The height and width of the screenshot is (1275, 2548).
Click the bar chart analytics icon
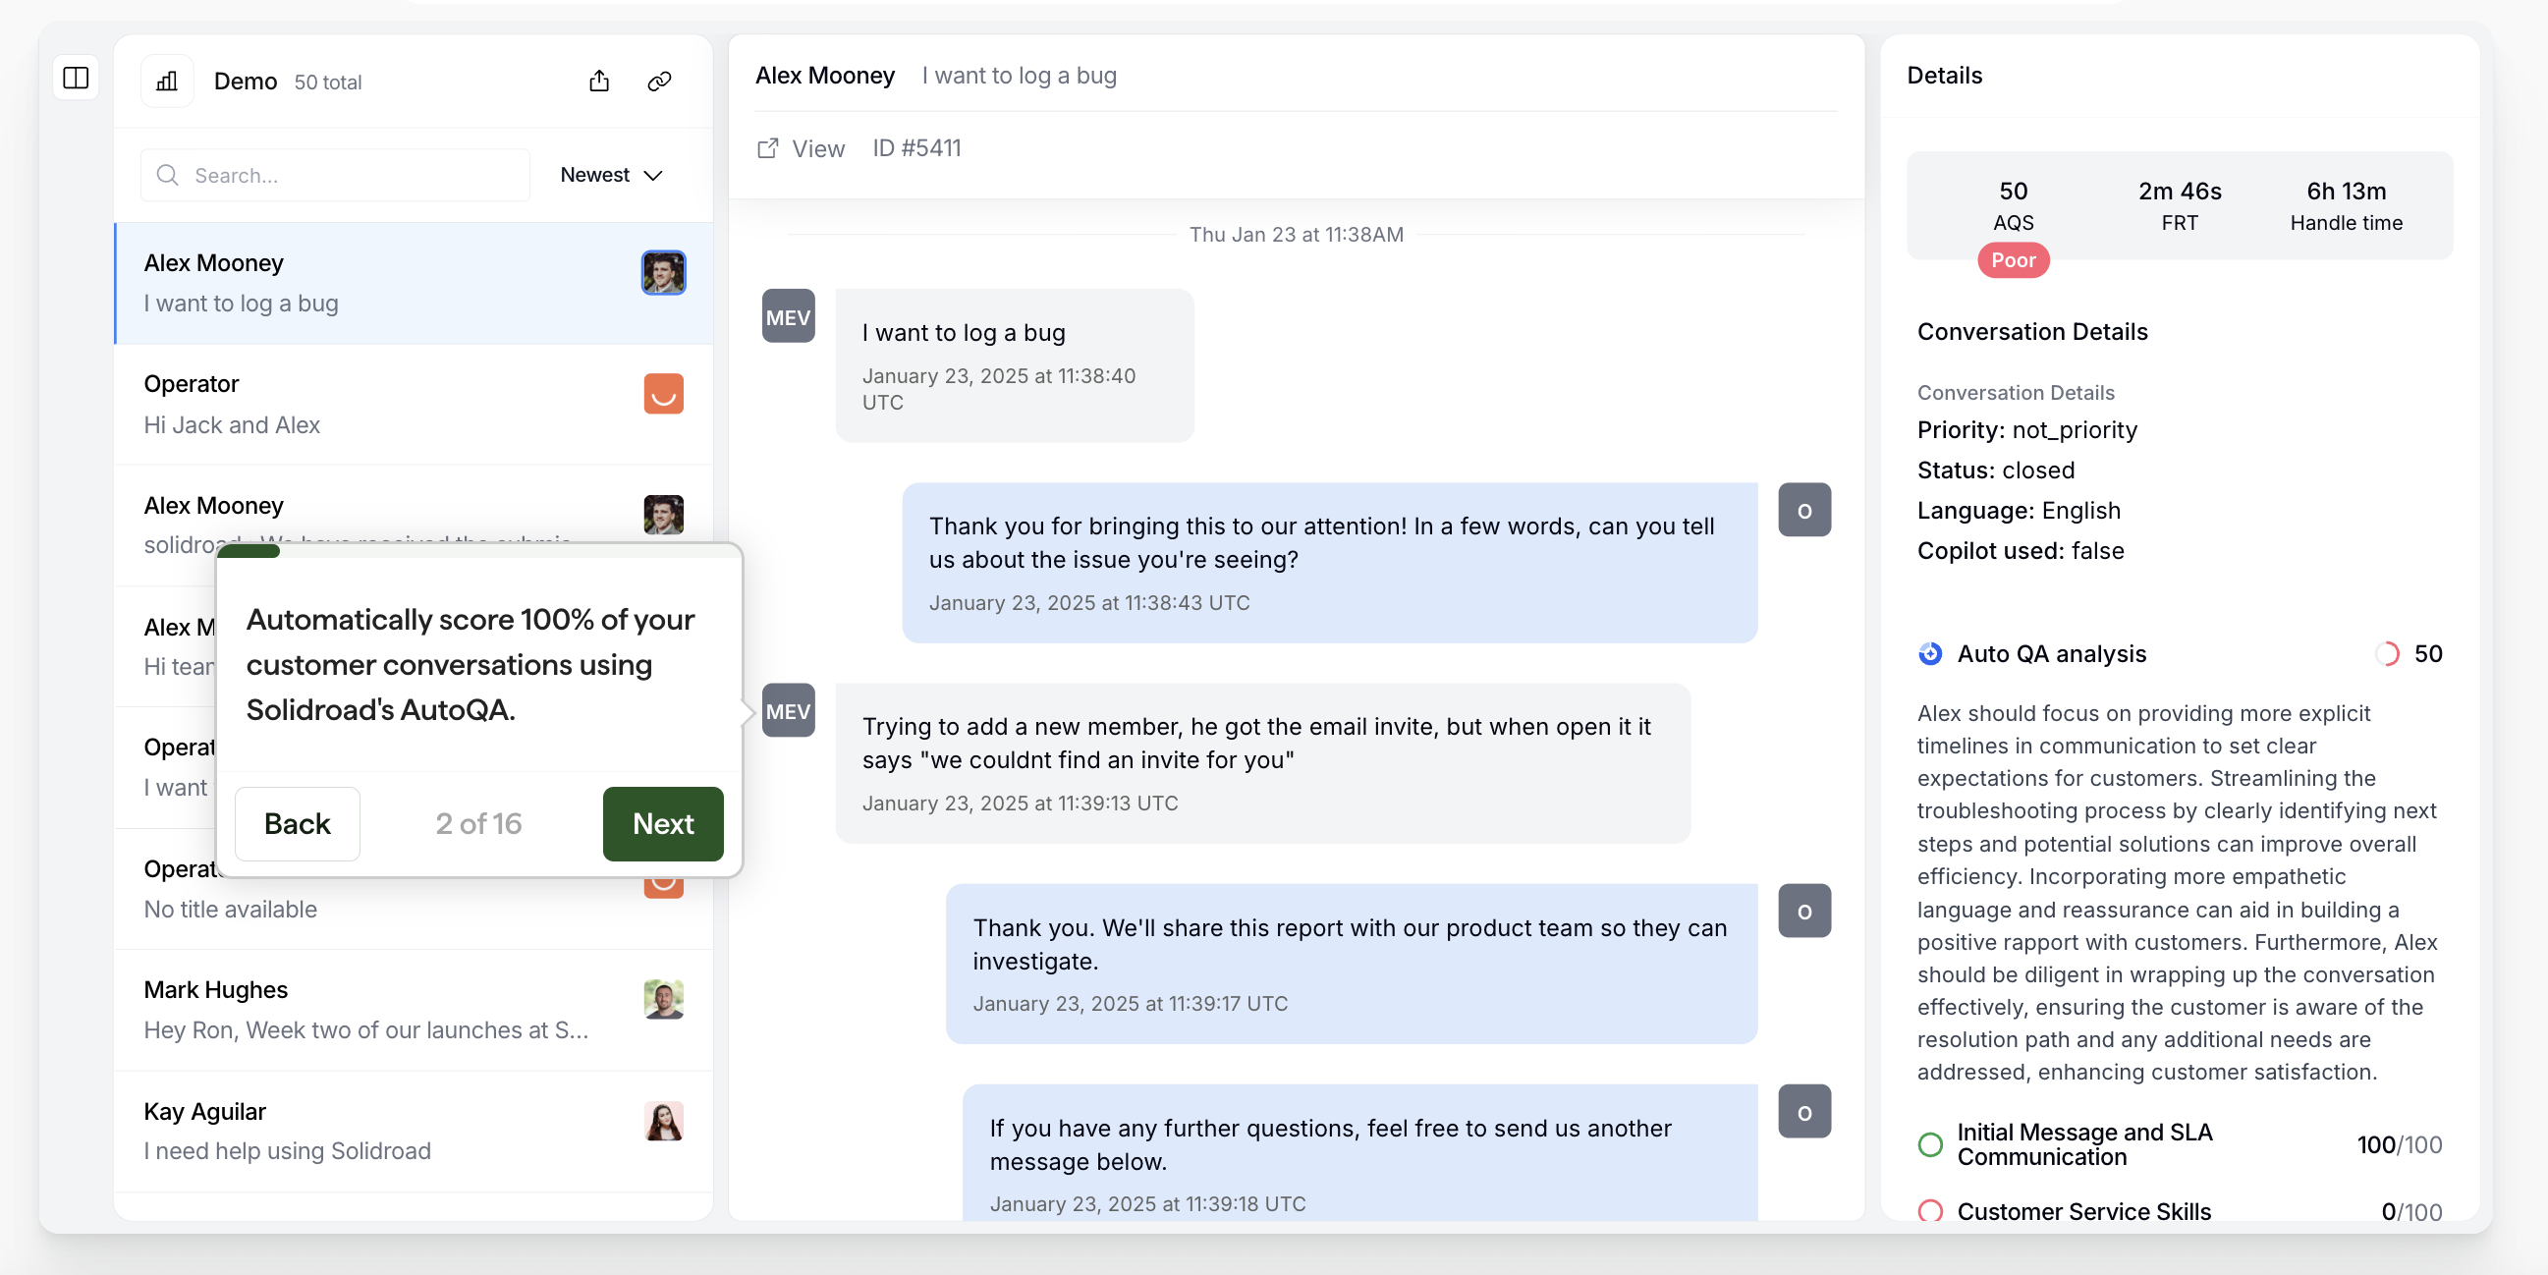[x=167, y=82]
